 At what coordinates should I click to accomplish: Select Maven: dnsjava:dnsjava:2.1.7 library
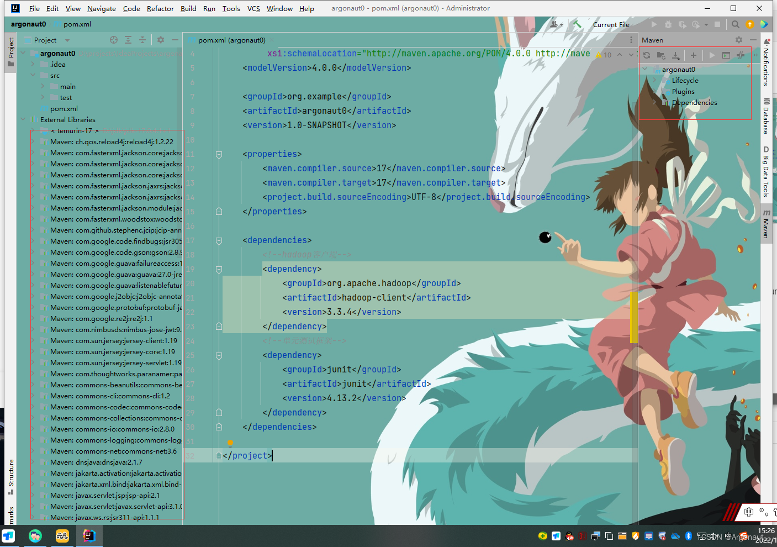pos(96,462)
